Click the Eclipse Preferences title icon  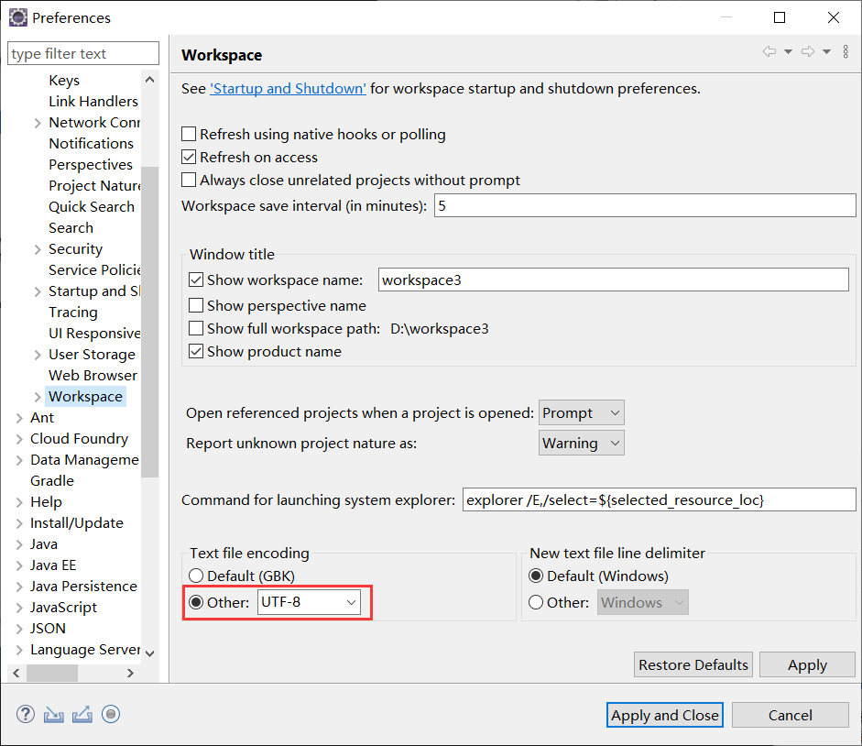coord(17,17)
